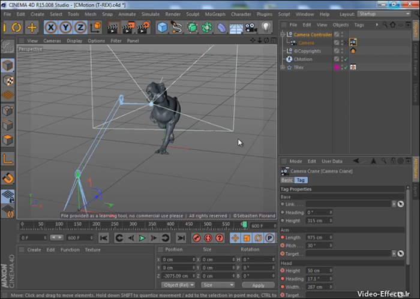Open viewport Cameras menu

(x=52, y=41)
